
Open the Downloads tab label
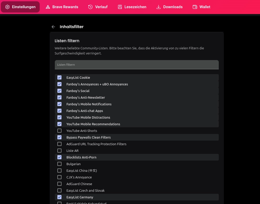(x=173, y=7)
